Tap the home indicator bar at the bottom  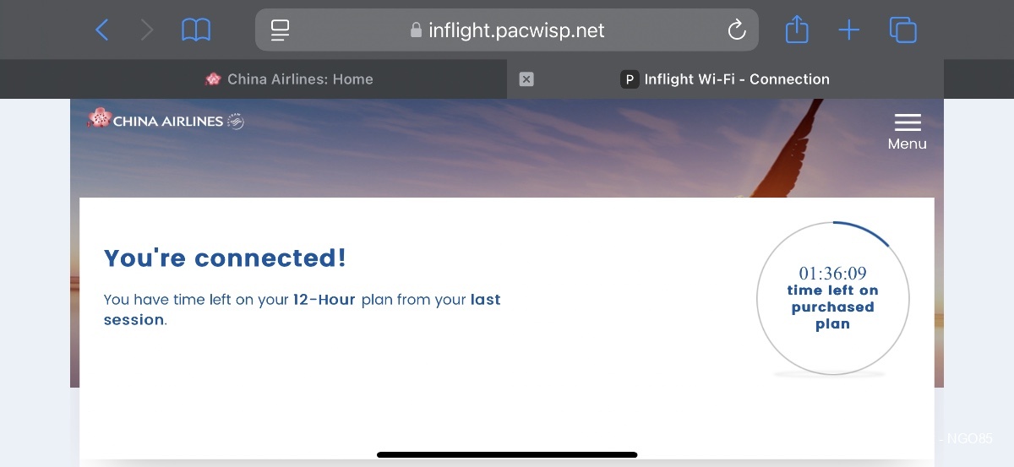507,455
